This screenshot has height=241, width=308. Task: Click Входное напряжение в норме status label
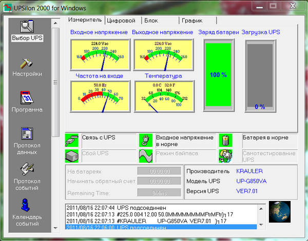click(x=186, y=141)
